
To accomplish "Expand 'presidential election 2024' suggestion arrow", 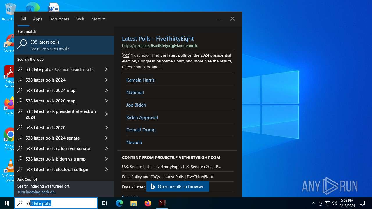I will tap(106, 114).
